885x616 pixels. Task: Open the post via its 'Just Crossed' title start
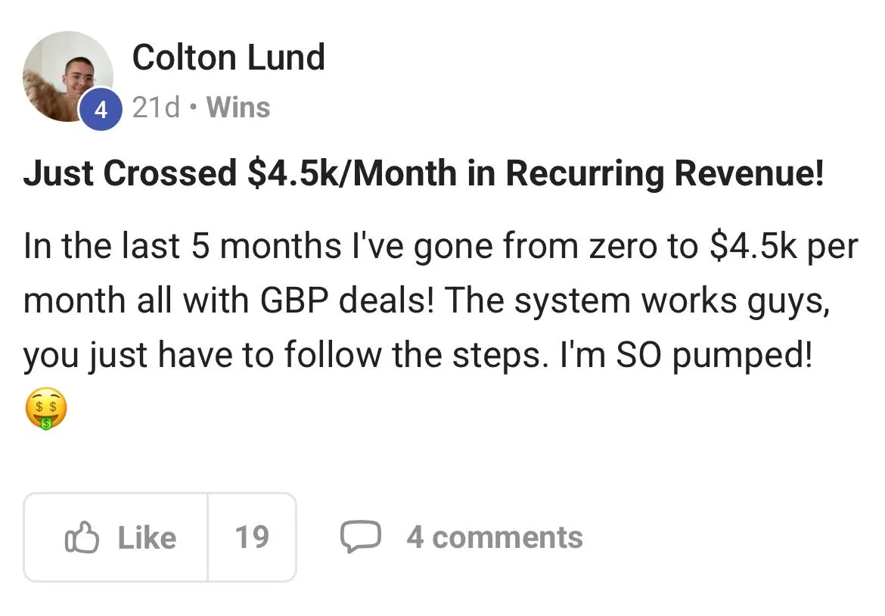pyautogui.click(x=130, y=173)
